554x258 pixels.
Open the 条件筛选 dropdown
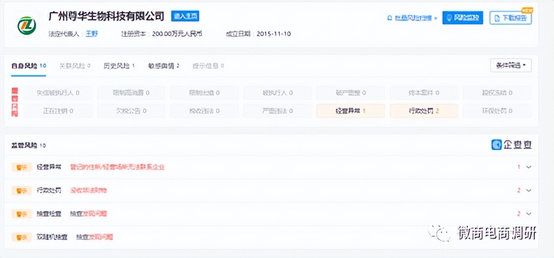(510, 66)
